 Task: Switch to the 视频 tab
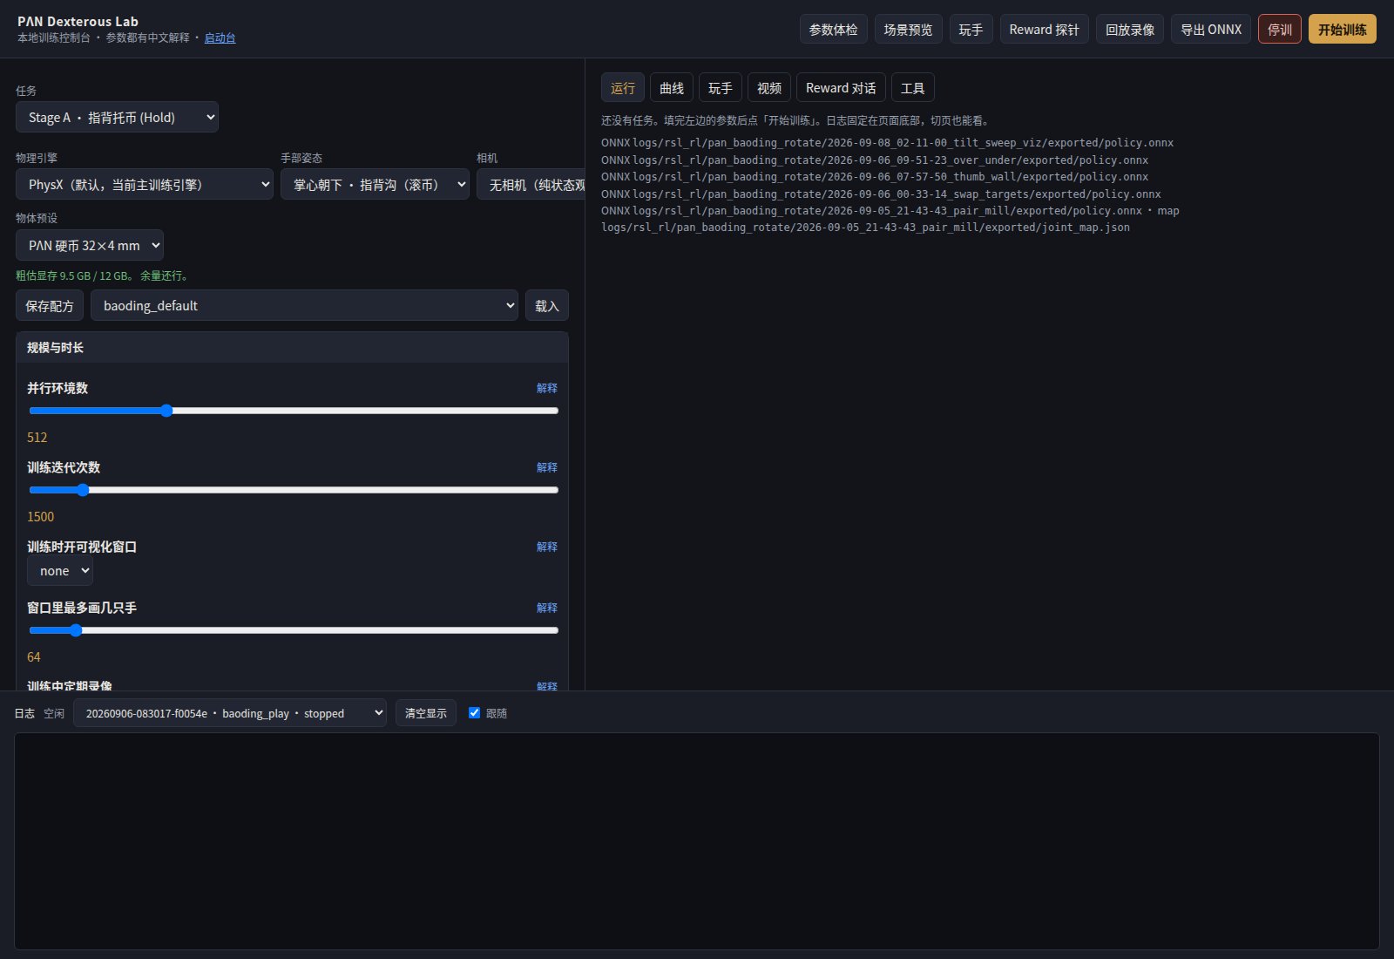point(769,88)
